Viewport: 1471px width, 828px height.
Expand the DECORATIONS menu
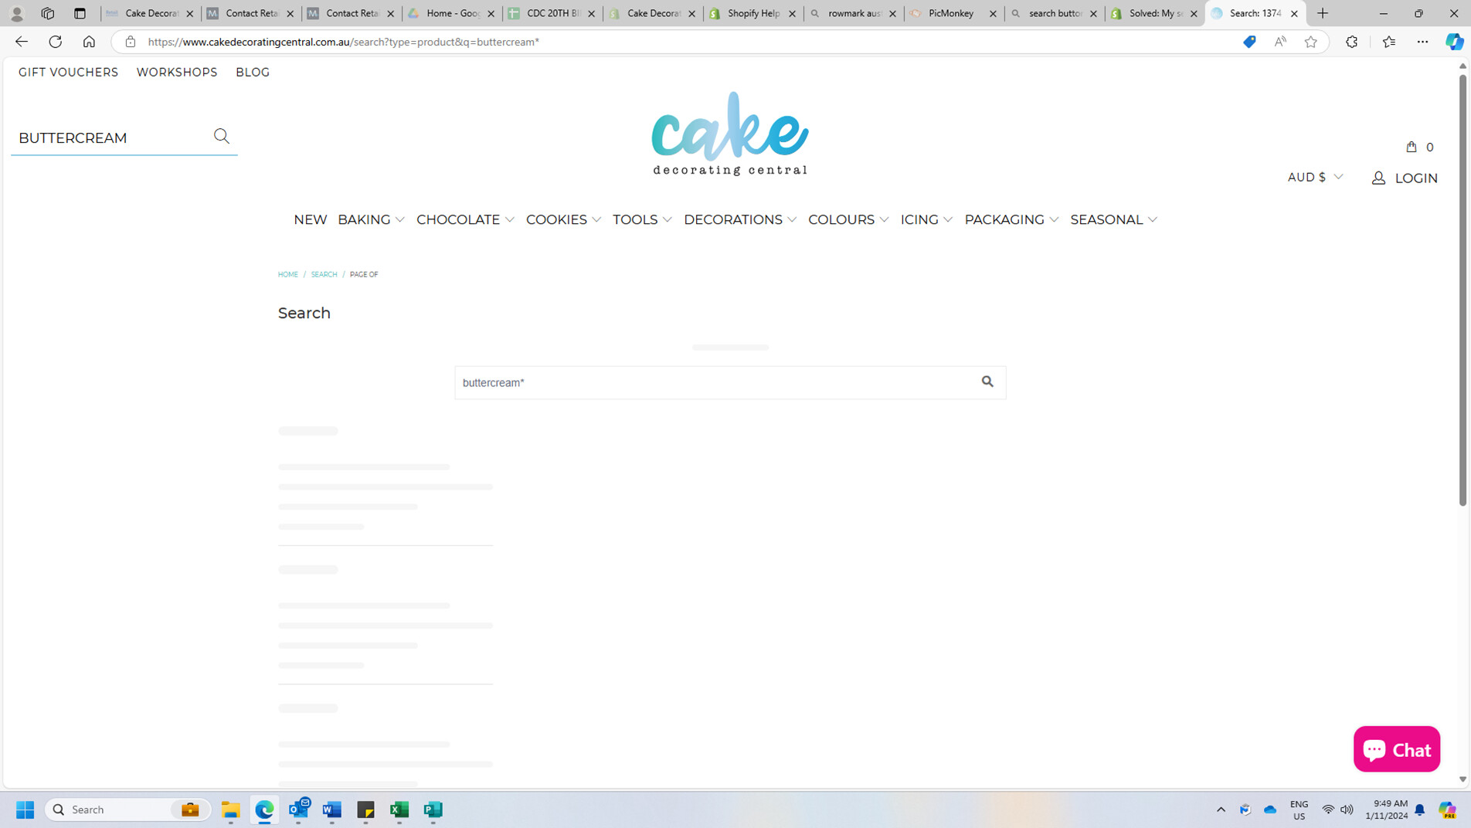(x=740, y=220)
